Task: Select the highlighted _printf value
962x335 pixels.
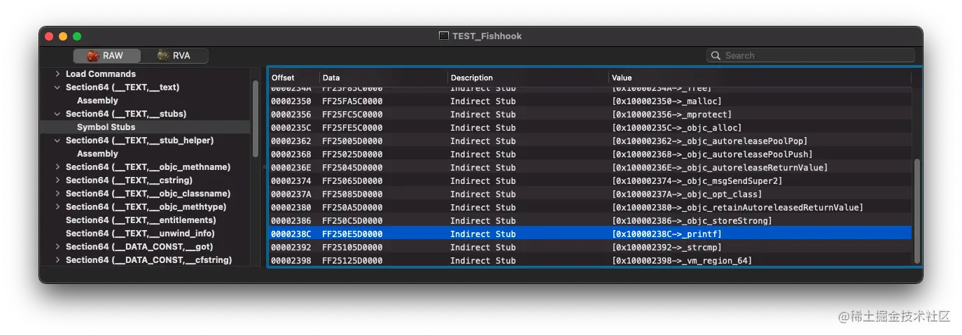Action: (667, 234)
